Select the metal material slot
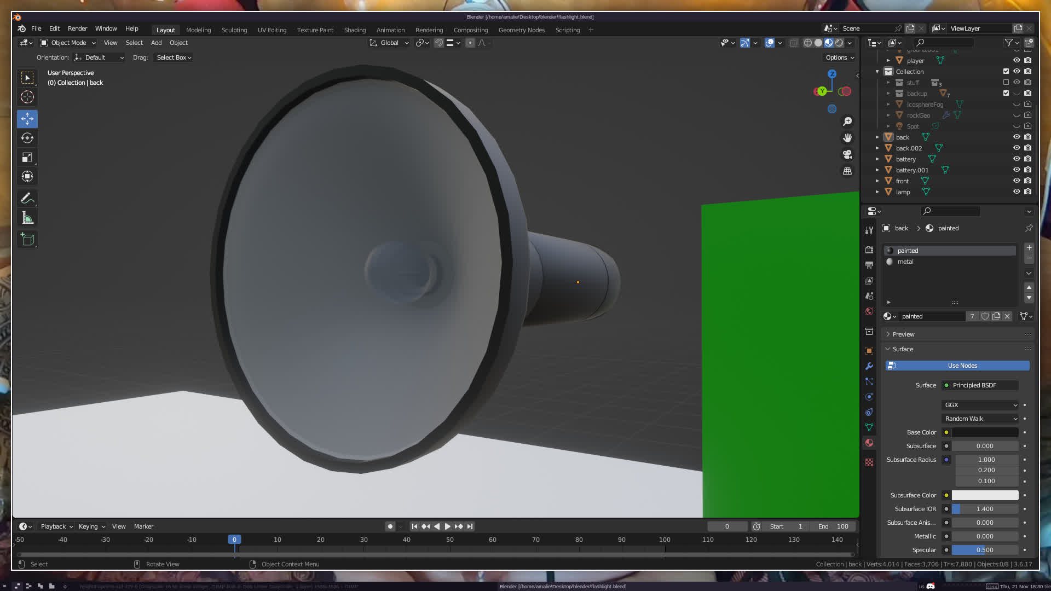 point(905,262)
